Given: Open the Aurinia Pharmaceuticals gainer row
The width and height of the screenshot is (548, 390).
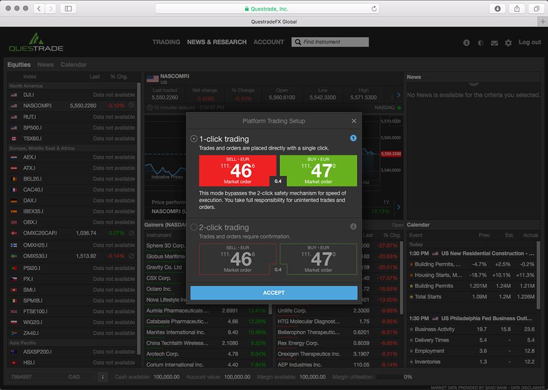Looking at the screenshot, I should [206, 311].
